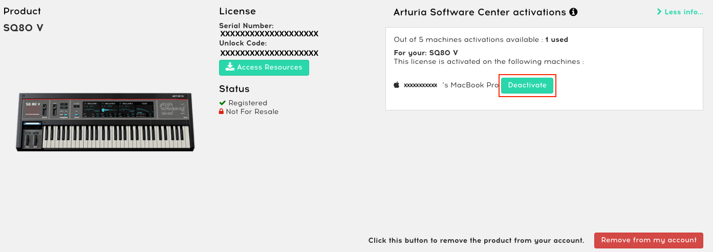
Task: Click the '1 used' activations count
Action: (x=556, y=39)
